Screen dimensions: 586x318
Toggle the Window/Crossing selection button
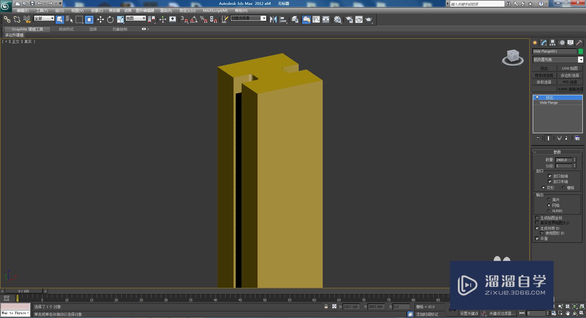click(89, 20)
